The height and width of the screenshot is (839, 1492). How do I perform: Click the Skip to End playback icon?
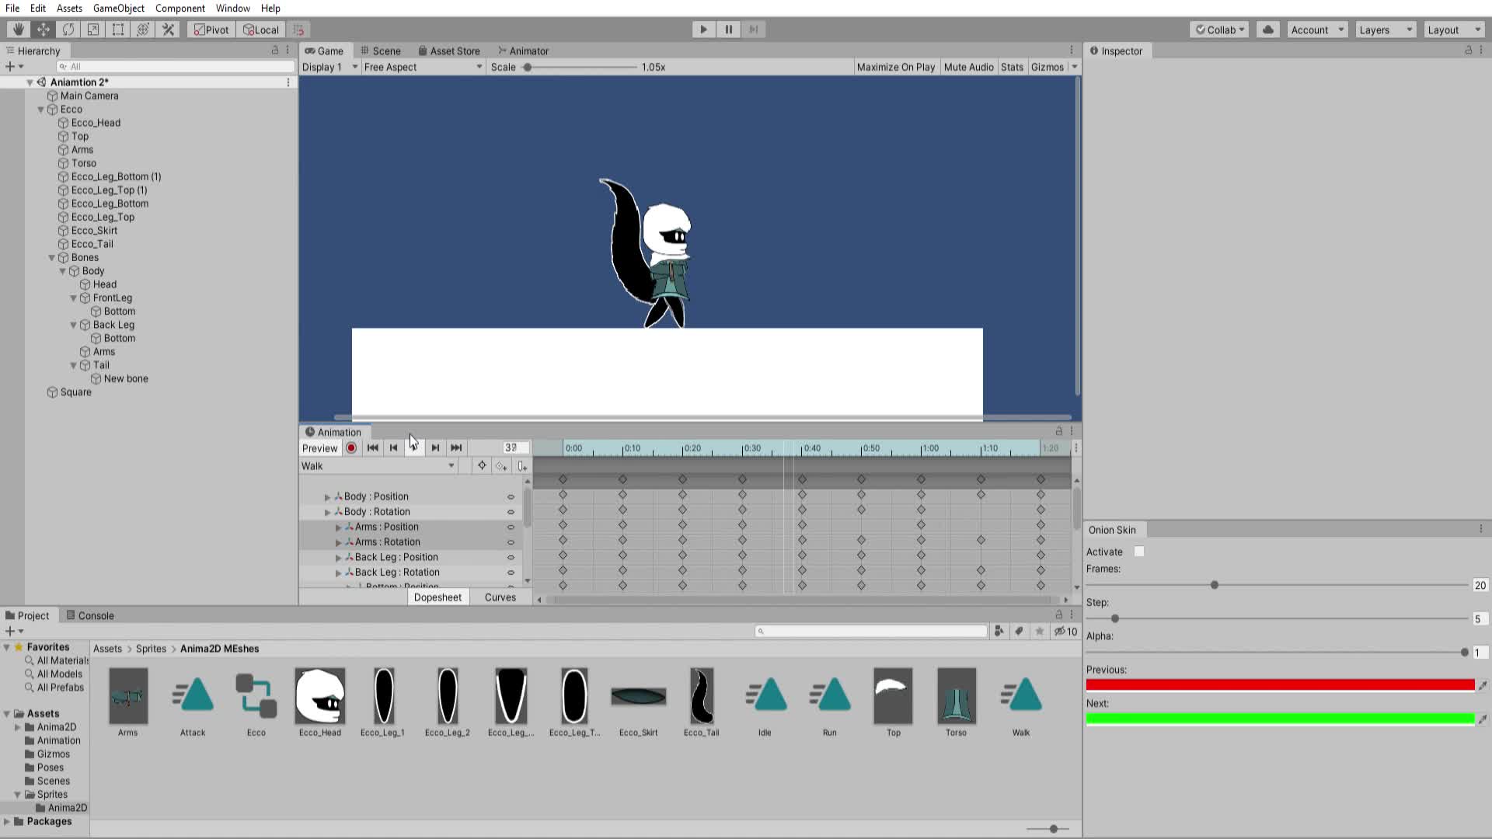pos(456,447)
